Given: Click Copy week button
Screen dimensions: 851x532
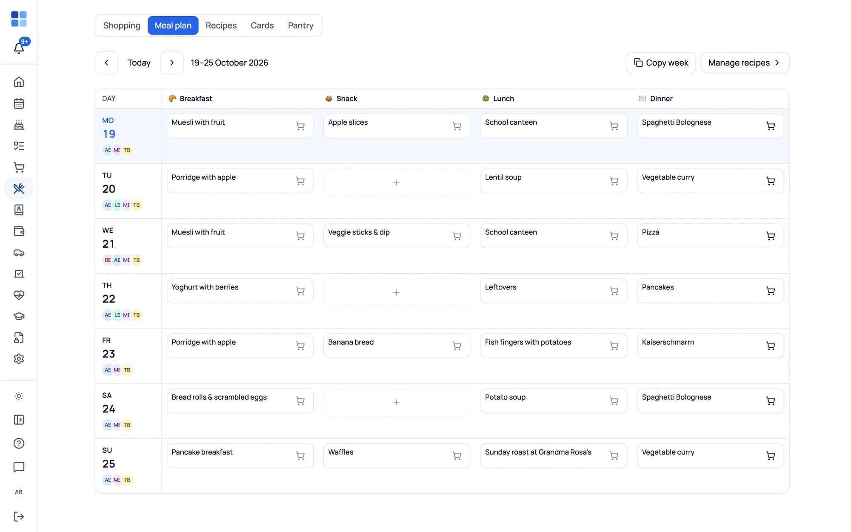Looking at the screenshot, I should point(661,63).
